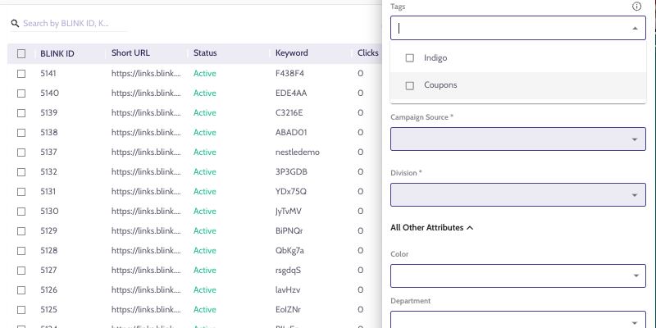Click the Tags info icon
The height and width of the screenshot is (328, 656).
tap(637, 7)
